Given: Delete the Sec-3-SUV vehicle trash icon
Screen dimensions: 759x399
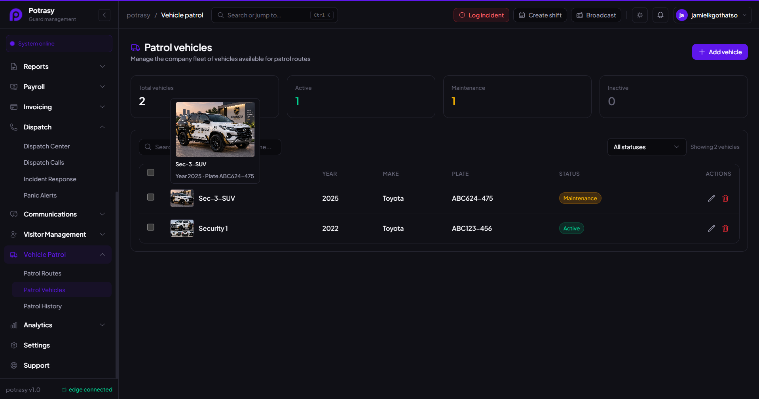Looking at the screenshot, I should [x=725, y=198].
